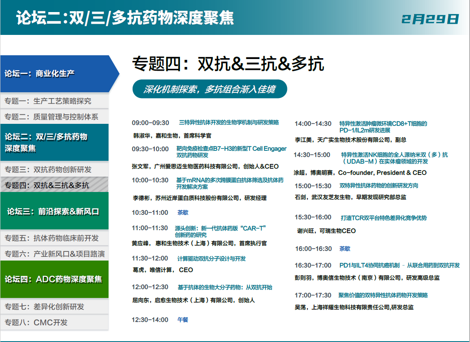Open 专题六：产业新风口&项目路演 in sidebar
Image resolution: width=470 pixels, height=342 pixels.
pyautogui.click(x=54, y=254)
